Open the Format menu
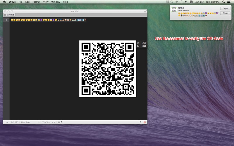This screenshot has height=146, width=234. [36, 2]
